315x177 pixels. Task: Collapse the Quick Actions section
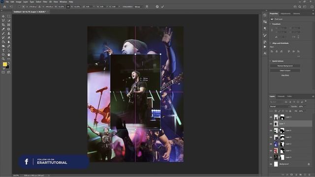coord(271,61)
